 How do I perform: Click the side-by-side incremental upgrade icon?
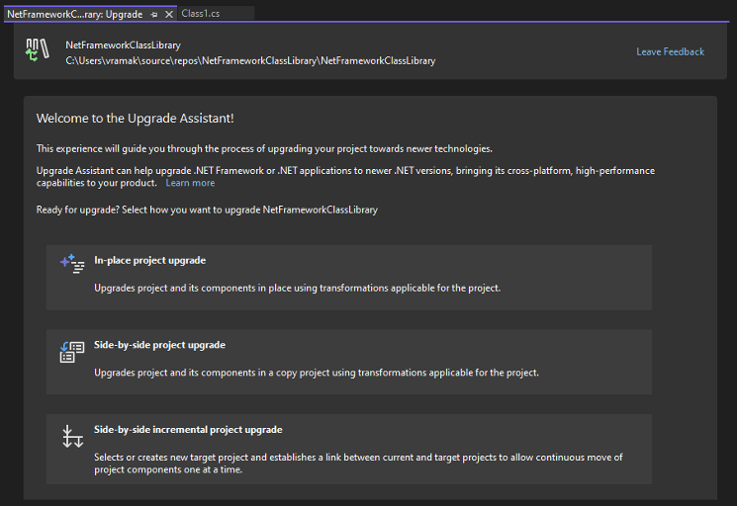[72, 436]
